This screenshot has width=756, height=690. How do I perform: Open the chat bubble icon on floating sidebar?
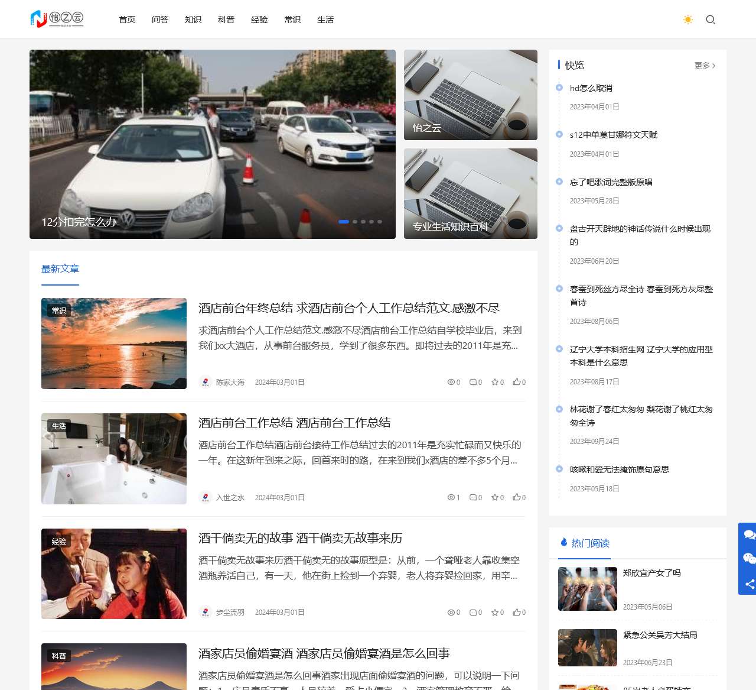[749, 534]
